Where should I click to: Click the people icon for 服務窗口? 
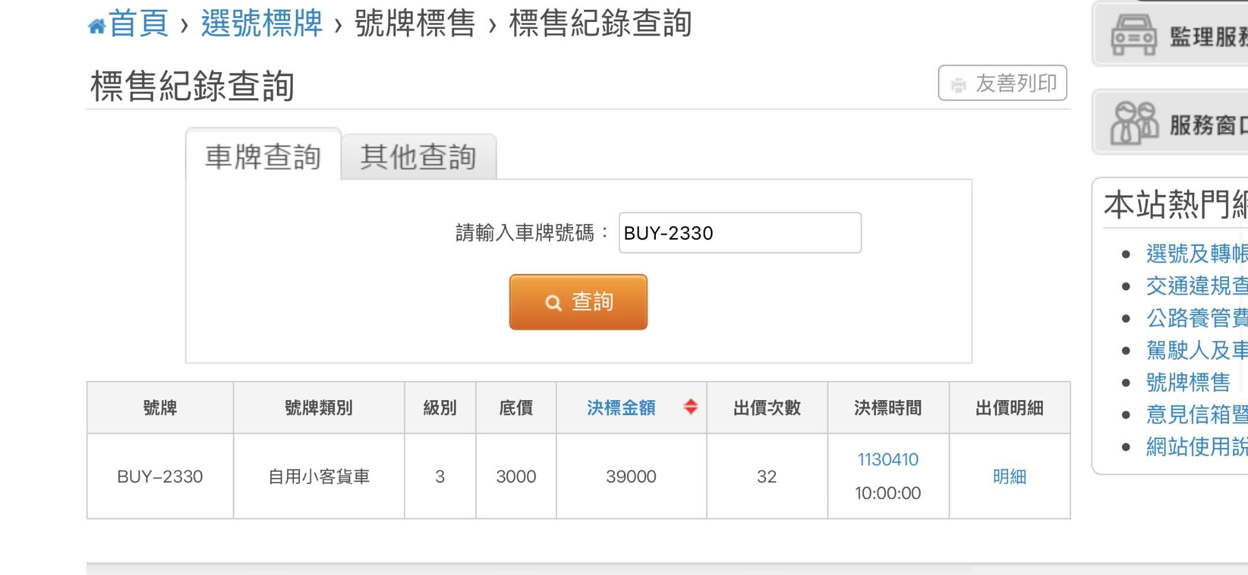click(1134, 123)
